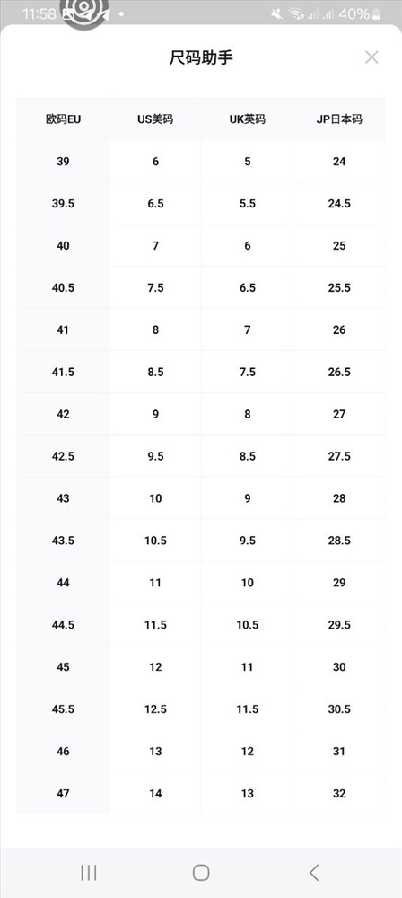The image size is (402, 898).
Task: Tap the muted sound status icon
Action: [x=276, y=14]
